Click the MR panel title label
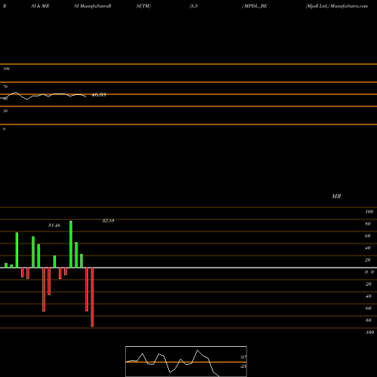Screen dimensions: 377x377 pos(336,196)
